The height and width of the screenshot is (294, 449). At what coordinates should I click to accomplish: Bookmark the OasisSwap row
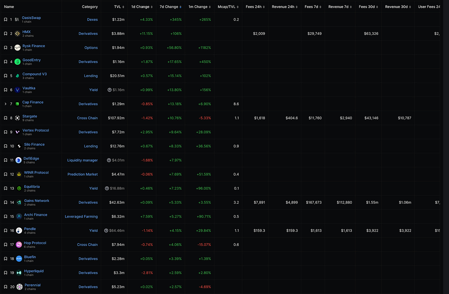[x=6, y=20]
